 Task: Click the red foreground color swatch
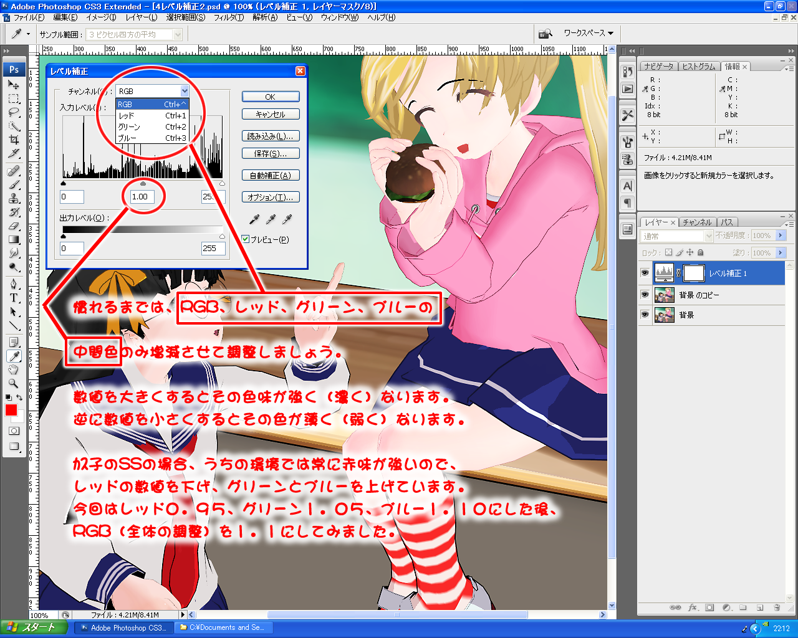[11, 410]
